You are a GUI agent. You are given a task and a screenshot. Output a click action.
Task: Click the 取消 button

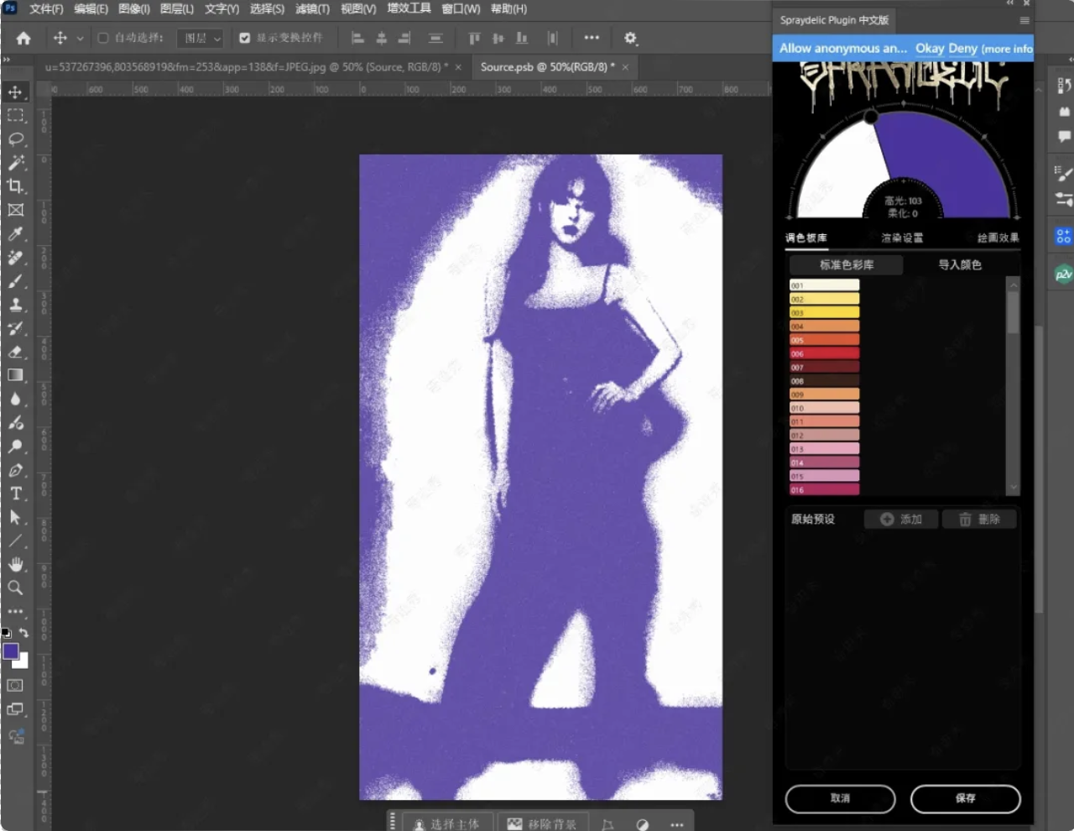(x=840, y=798)
